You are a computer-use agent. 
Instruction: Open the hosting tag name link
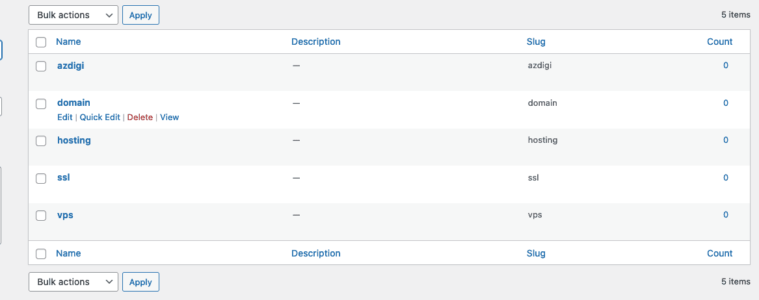74,140
